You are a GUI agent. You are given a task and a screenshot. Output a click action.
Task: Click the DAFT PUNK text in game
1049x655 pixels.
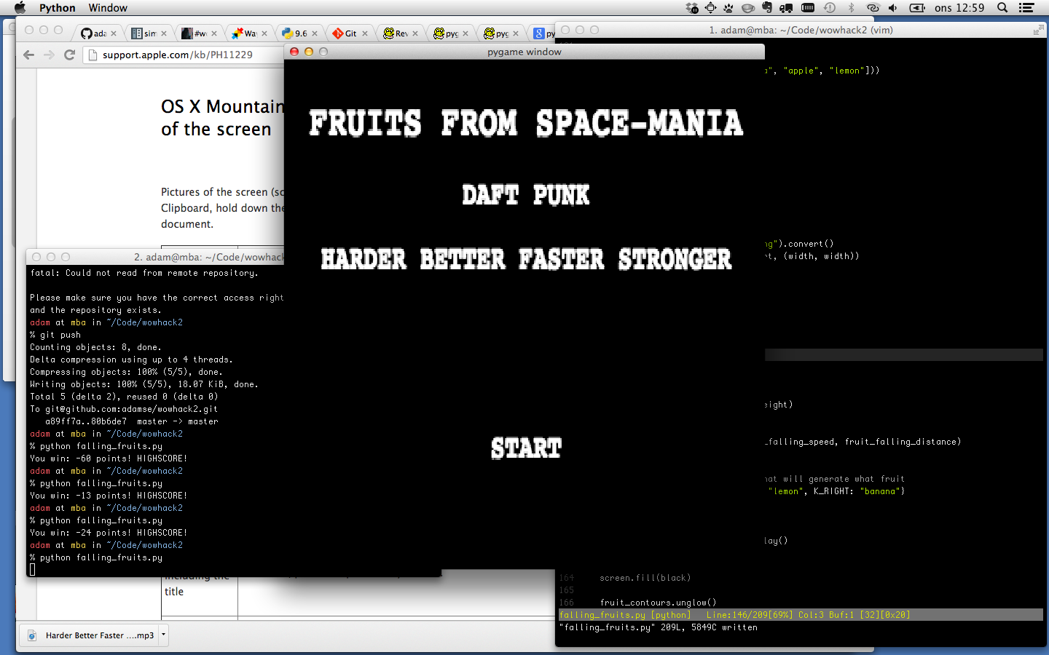(526, 195)
